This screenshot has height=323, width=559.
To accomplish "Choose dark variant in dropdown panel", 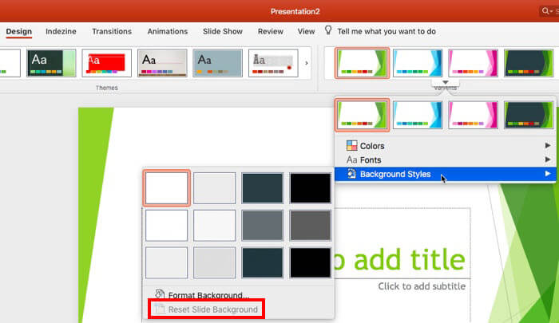I will (529, 115).
